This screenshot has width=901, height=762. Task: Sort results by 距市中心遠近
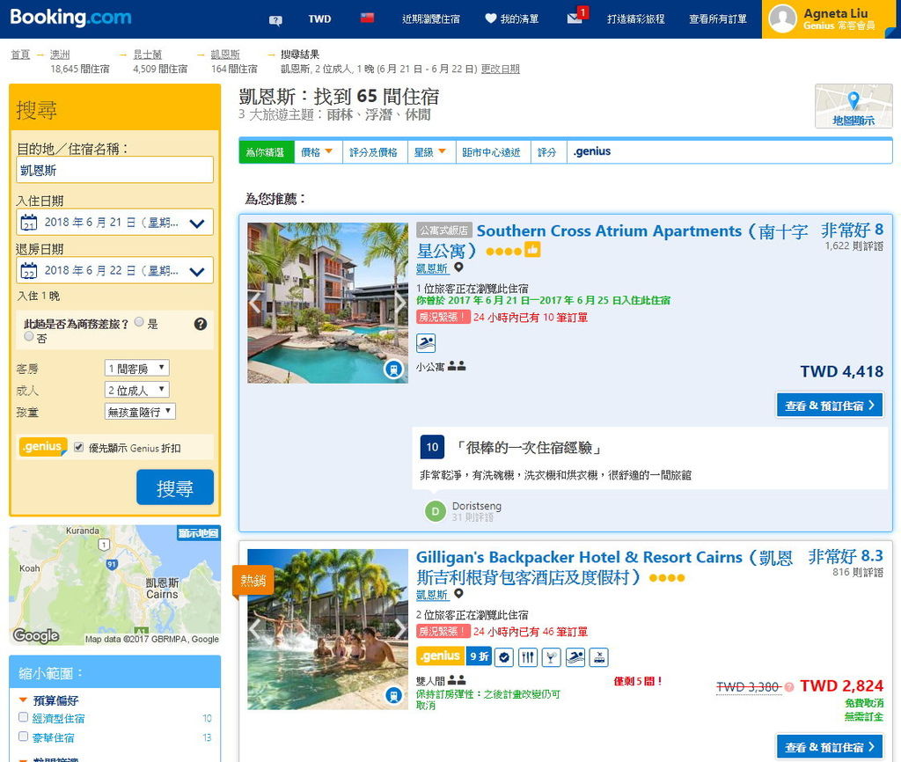pos(493,152)
